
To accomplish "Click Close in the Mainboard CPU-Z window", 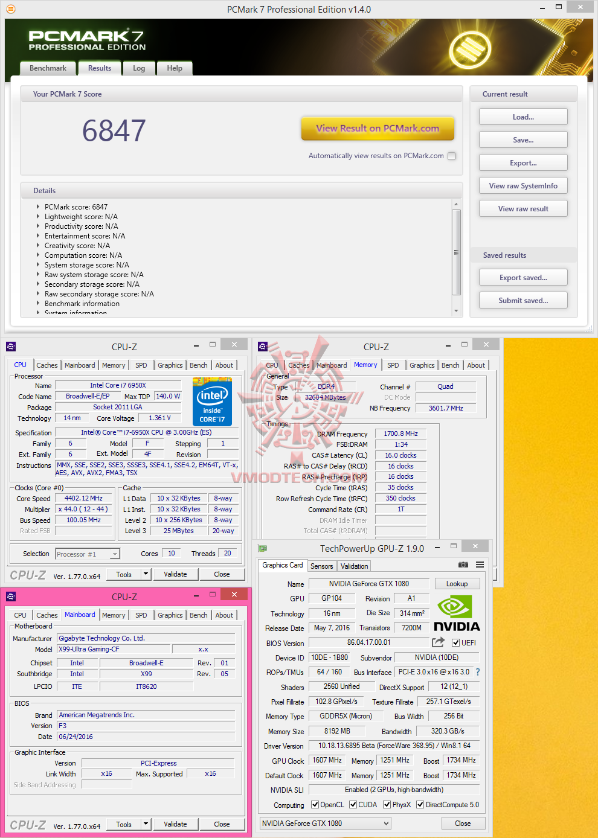I will (222, 824).
